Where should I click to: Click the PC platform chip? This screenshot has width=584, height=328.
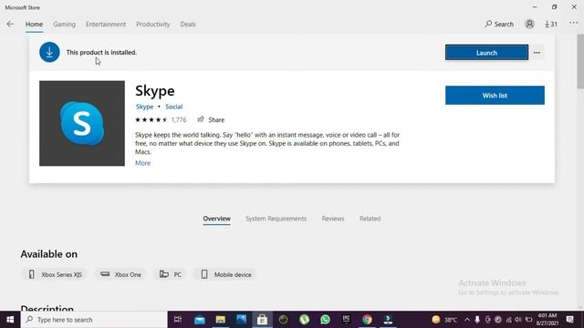(171, 274)
